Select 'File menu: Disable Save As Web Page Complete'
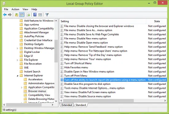The width and height of the screenshot is (169, 114). [91, 34]
